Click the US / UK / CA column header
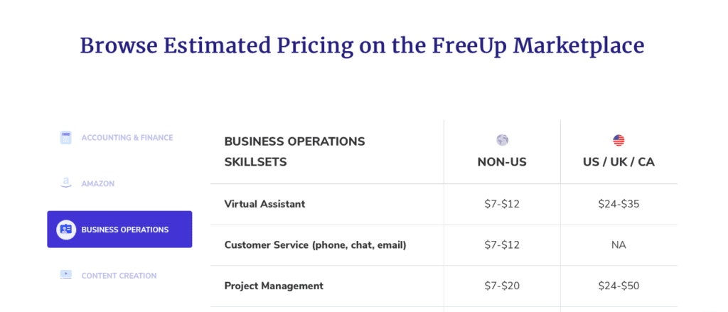This screenshot has width=728, height=312. pyautogui.click(x=619, y=162)
